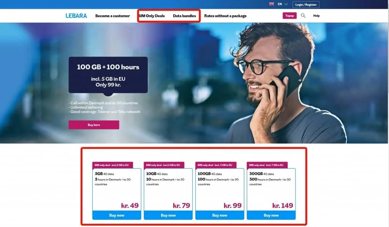Screen dimensions: 389x227
Task: Go to Data bundles menu item
Action: [184, 16]
